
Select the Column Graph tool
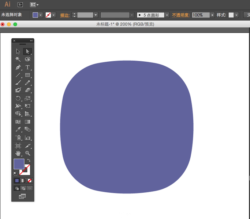27,138
